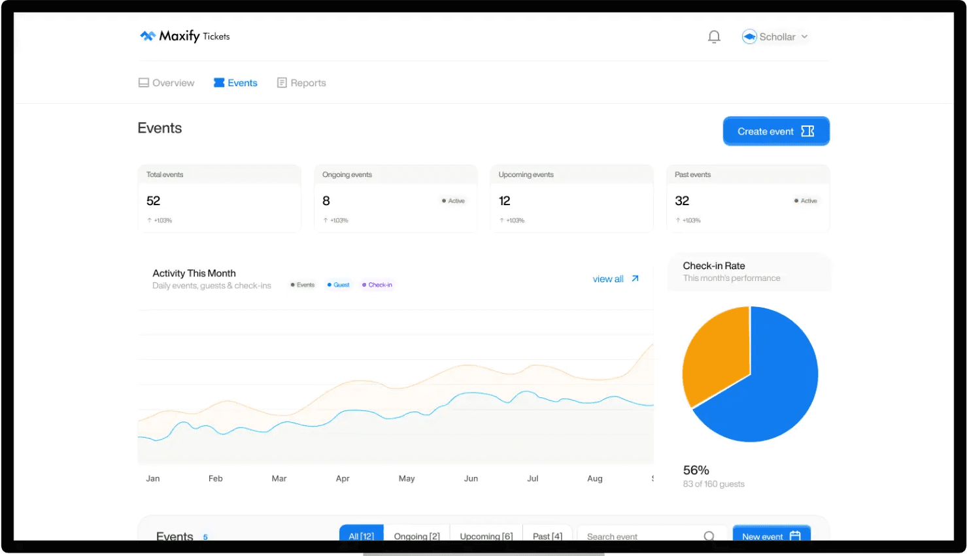
Task: Toggle the Check-in series in the activity legend
Action: click(377, 284)
